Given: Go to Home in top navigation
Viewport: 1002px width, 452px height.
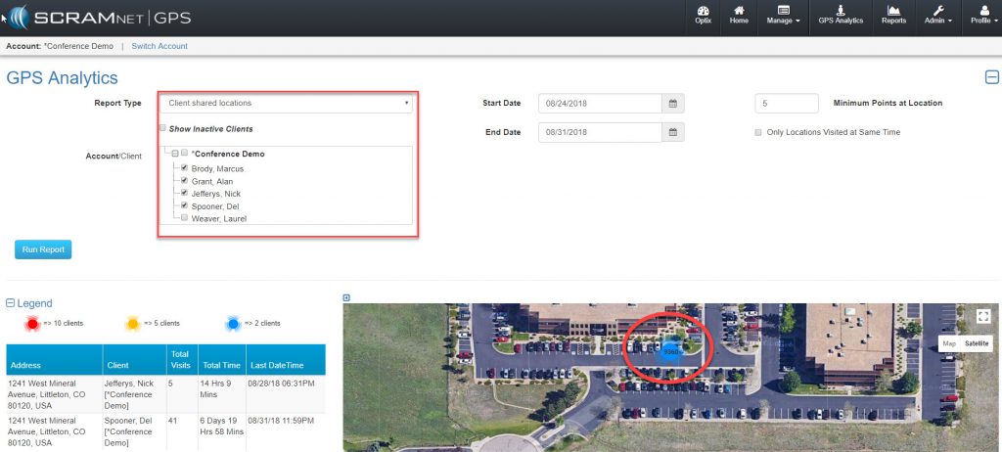Looking at the screenshot, I should [x=739, y=15].
